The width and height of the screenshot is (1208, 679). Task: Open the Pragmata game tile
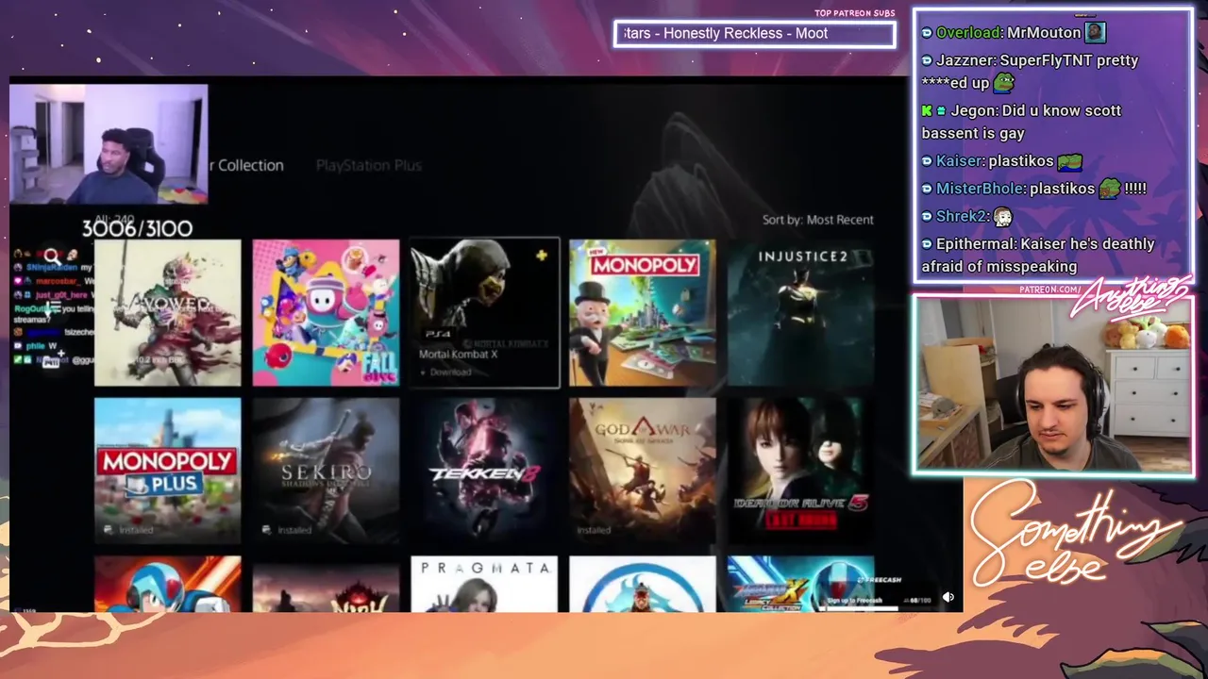(484, 584)
